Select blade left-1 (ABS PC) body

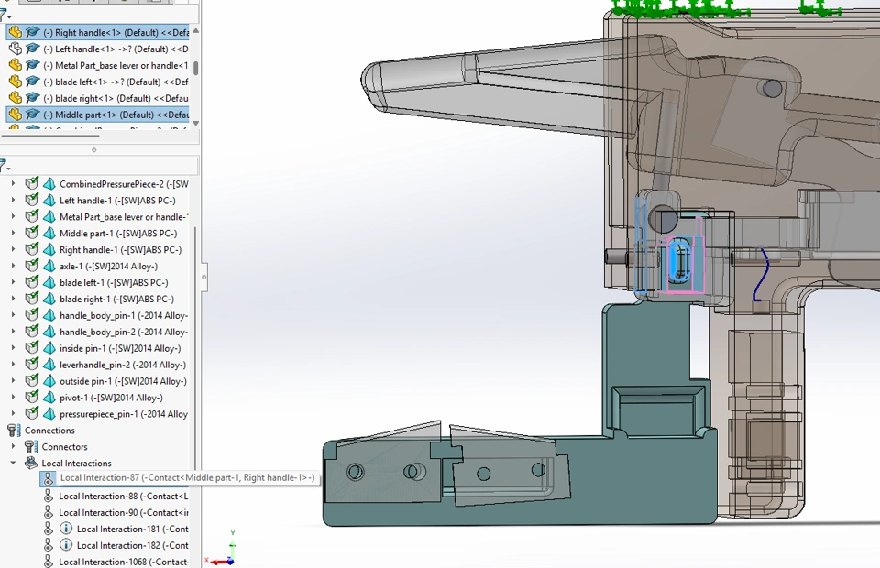coord(114,282)
